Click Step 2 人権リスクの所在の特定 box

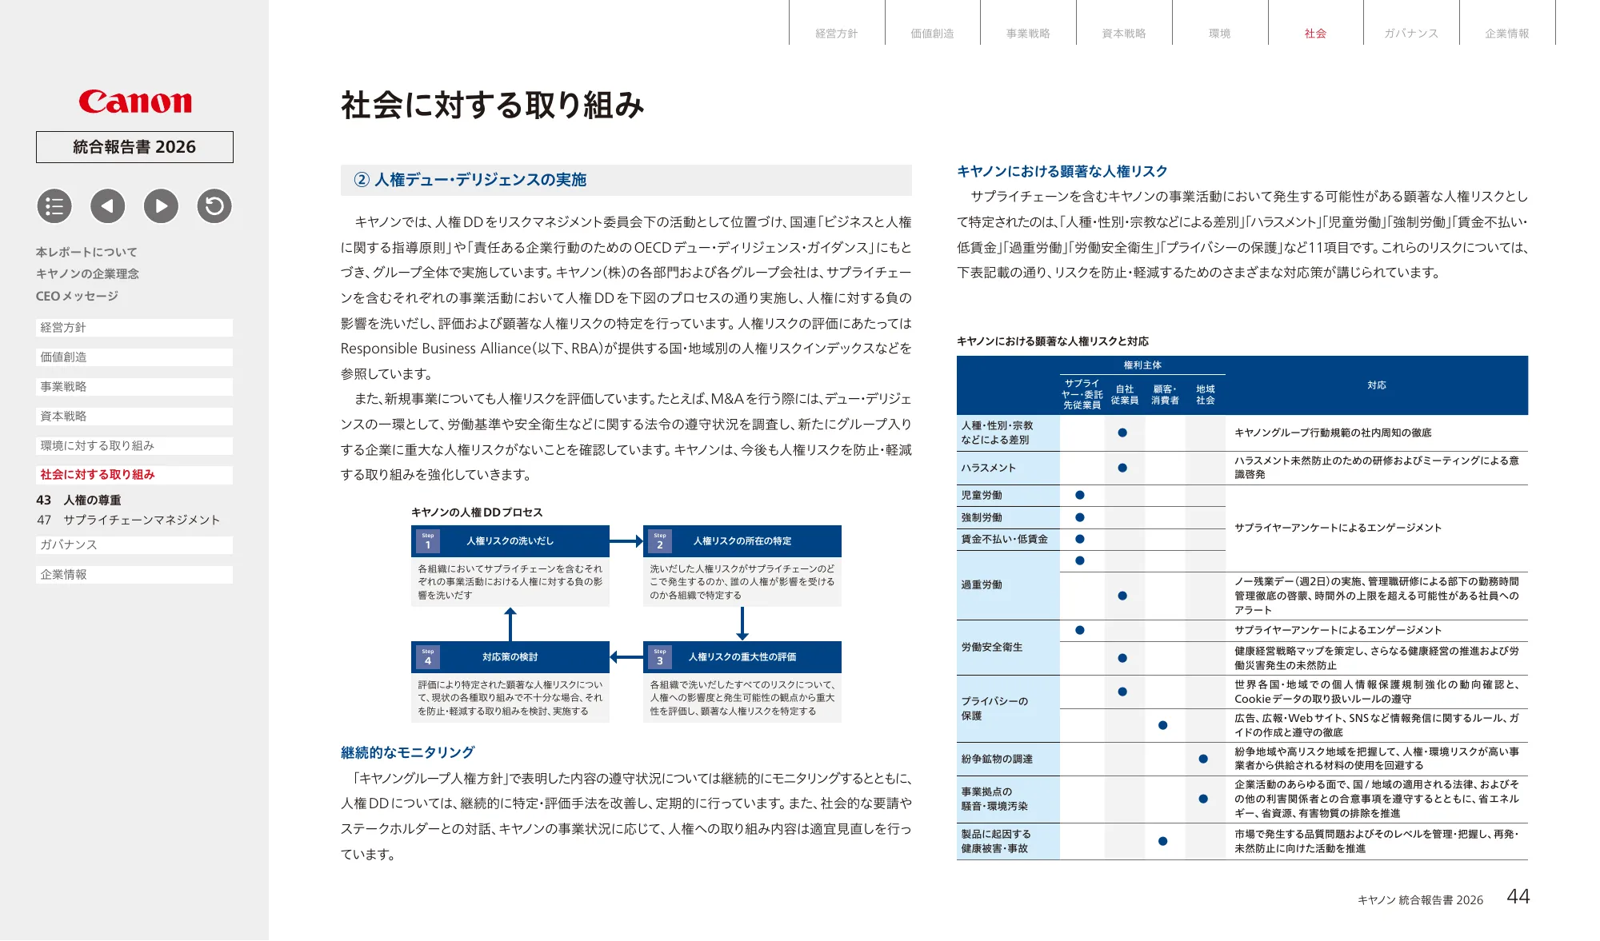(742, 541)
